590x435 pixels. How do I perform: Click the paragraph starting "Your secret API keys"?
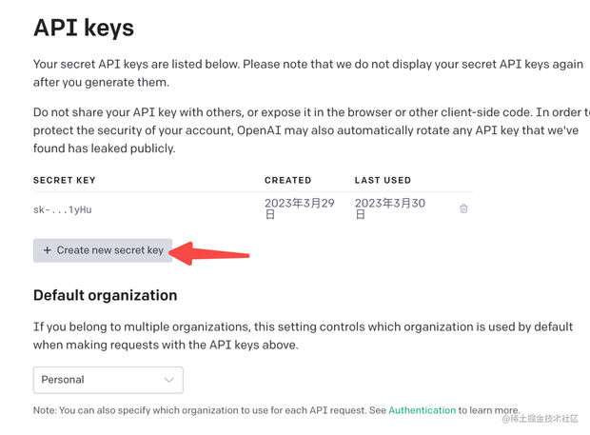[307, 73]
